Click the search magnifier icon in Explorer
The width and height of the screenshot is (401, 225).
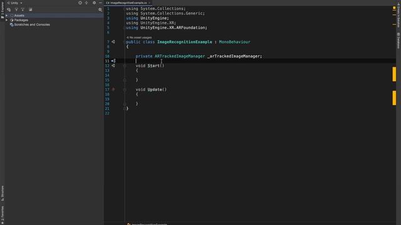click(x=100, y=10)
